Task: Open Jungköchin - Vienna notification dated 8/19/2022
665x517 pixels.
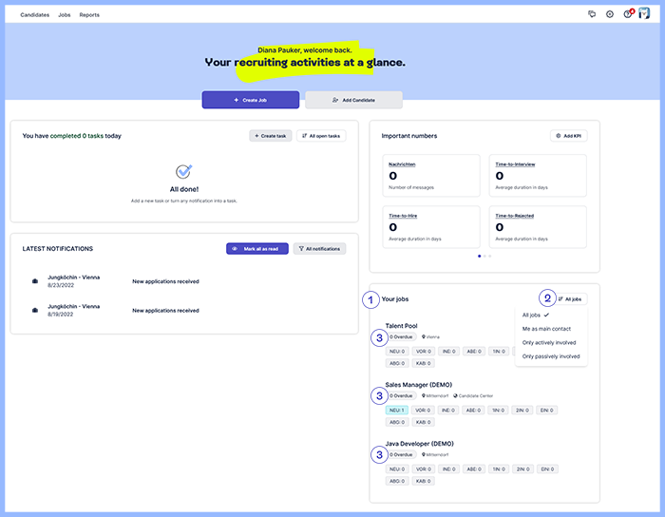Action: click(184, 310)
